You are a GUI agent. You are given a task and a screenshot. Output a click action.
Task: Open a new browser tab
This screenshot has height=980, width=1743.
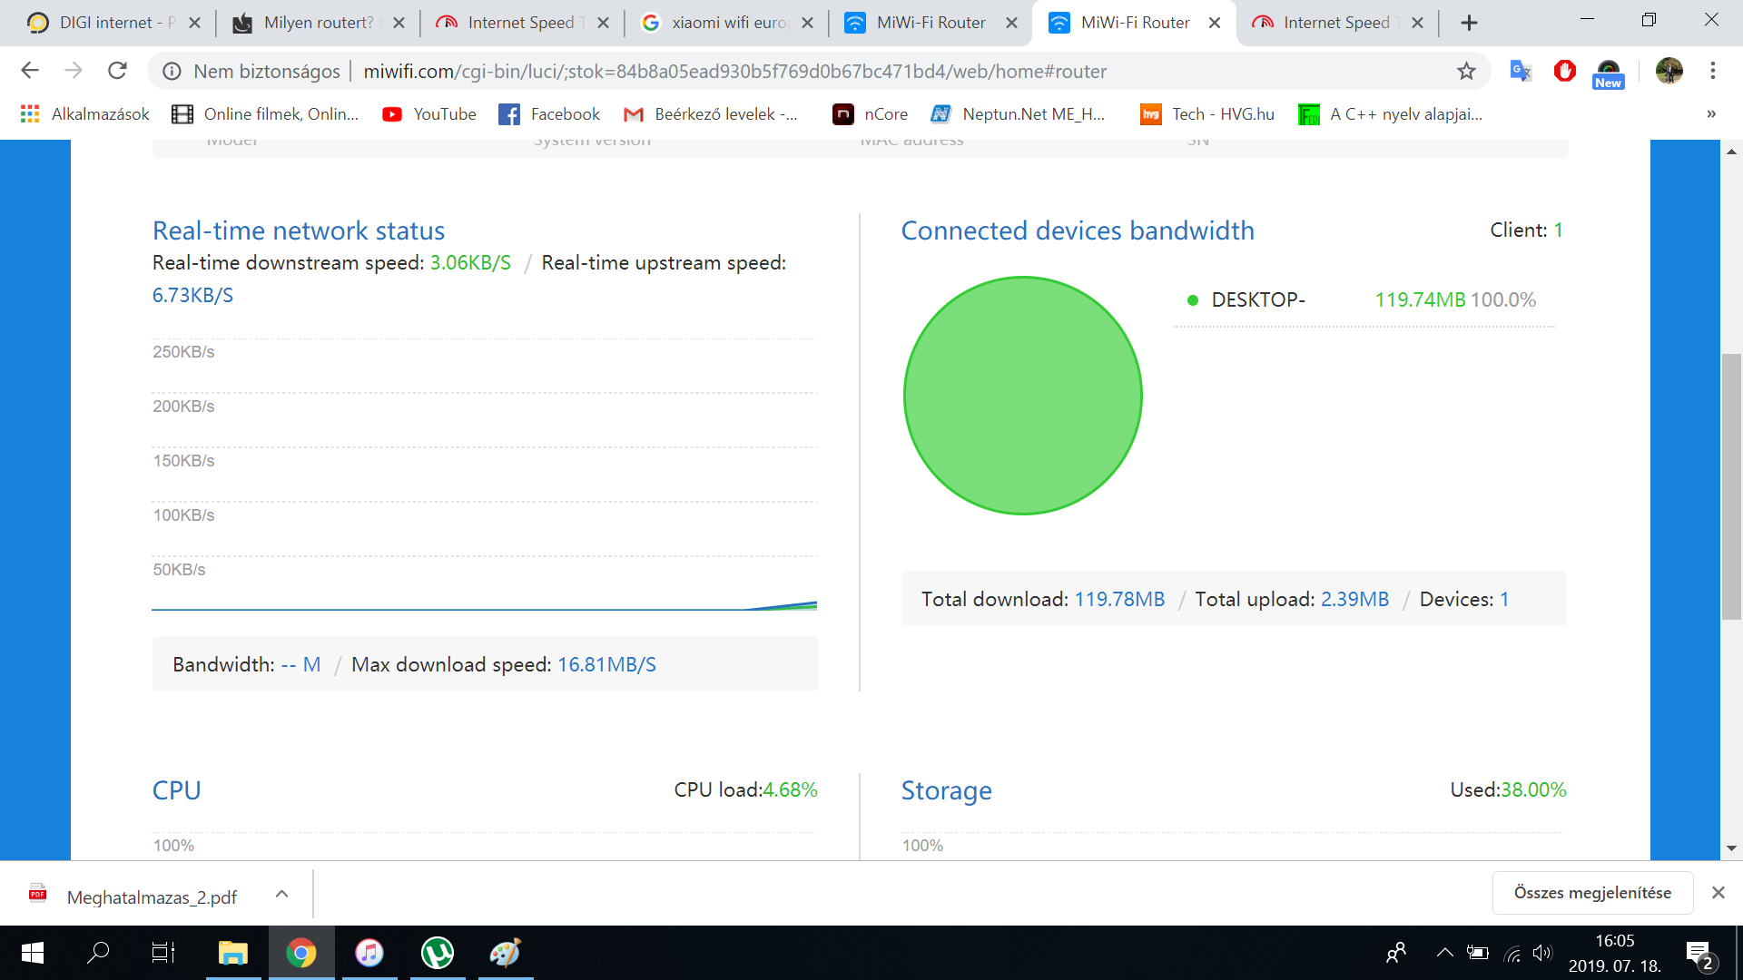tap(1469, 23)
